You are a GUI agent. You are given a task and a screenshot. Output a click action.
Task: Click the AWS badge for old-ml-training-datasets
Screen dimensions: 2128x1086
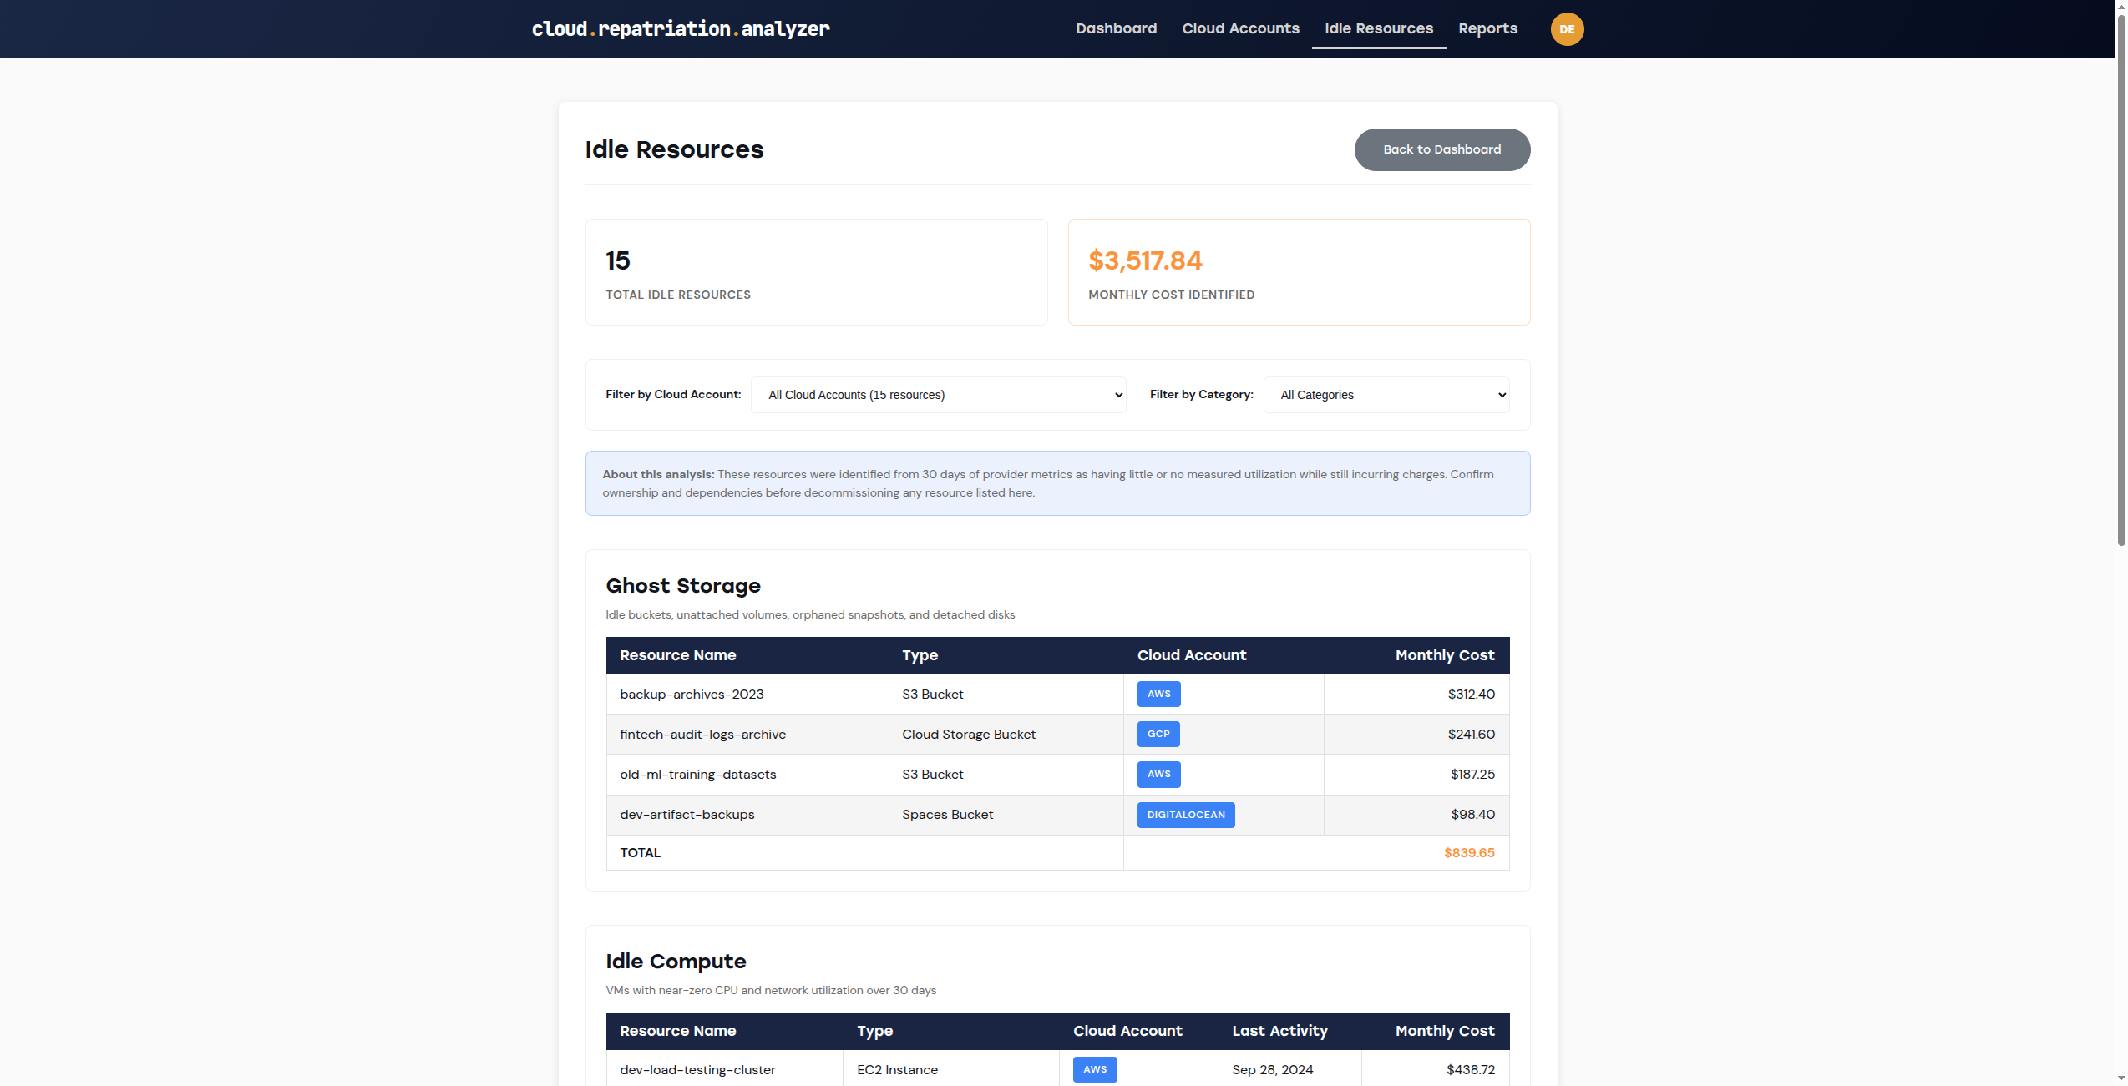point(1159,775)
